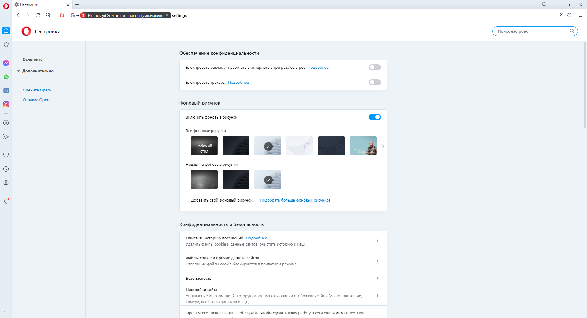Image resolution: width=587 pixels, height=318 pixels.
Task: Select the recent dark wallpaper thumbnail
Action: tap(236, 179)
